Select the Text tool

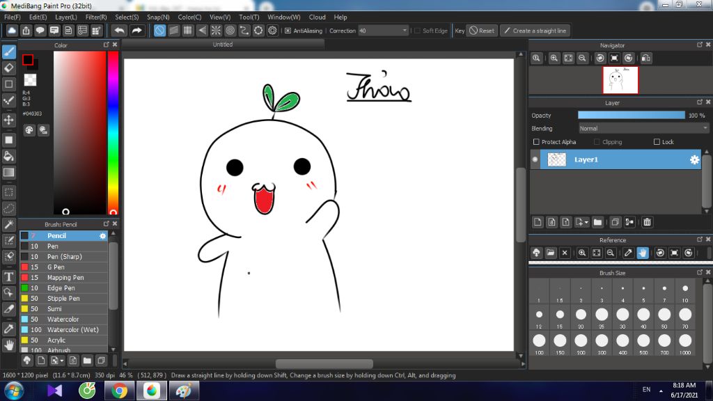point(8,276)
